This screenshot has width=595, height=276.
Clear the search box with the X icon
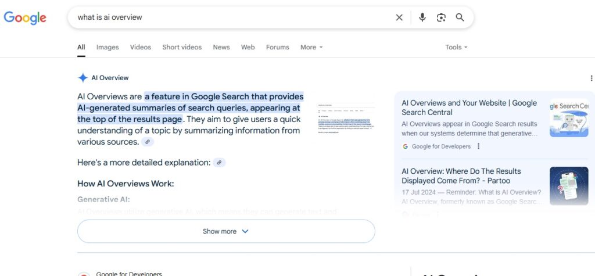[x=399, y=17]
